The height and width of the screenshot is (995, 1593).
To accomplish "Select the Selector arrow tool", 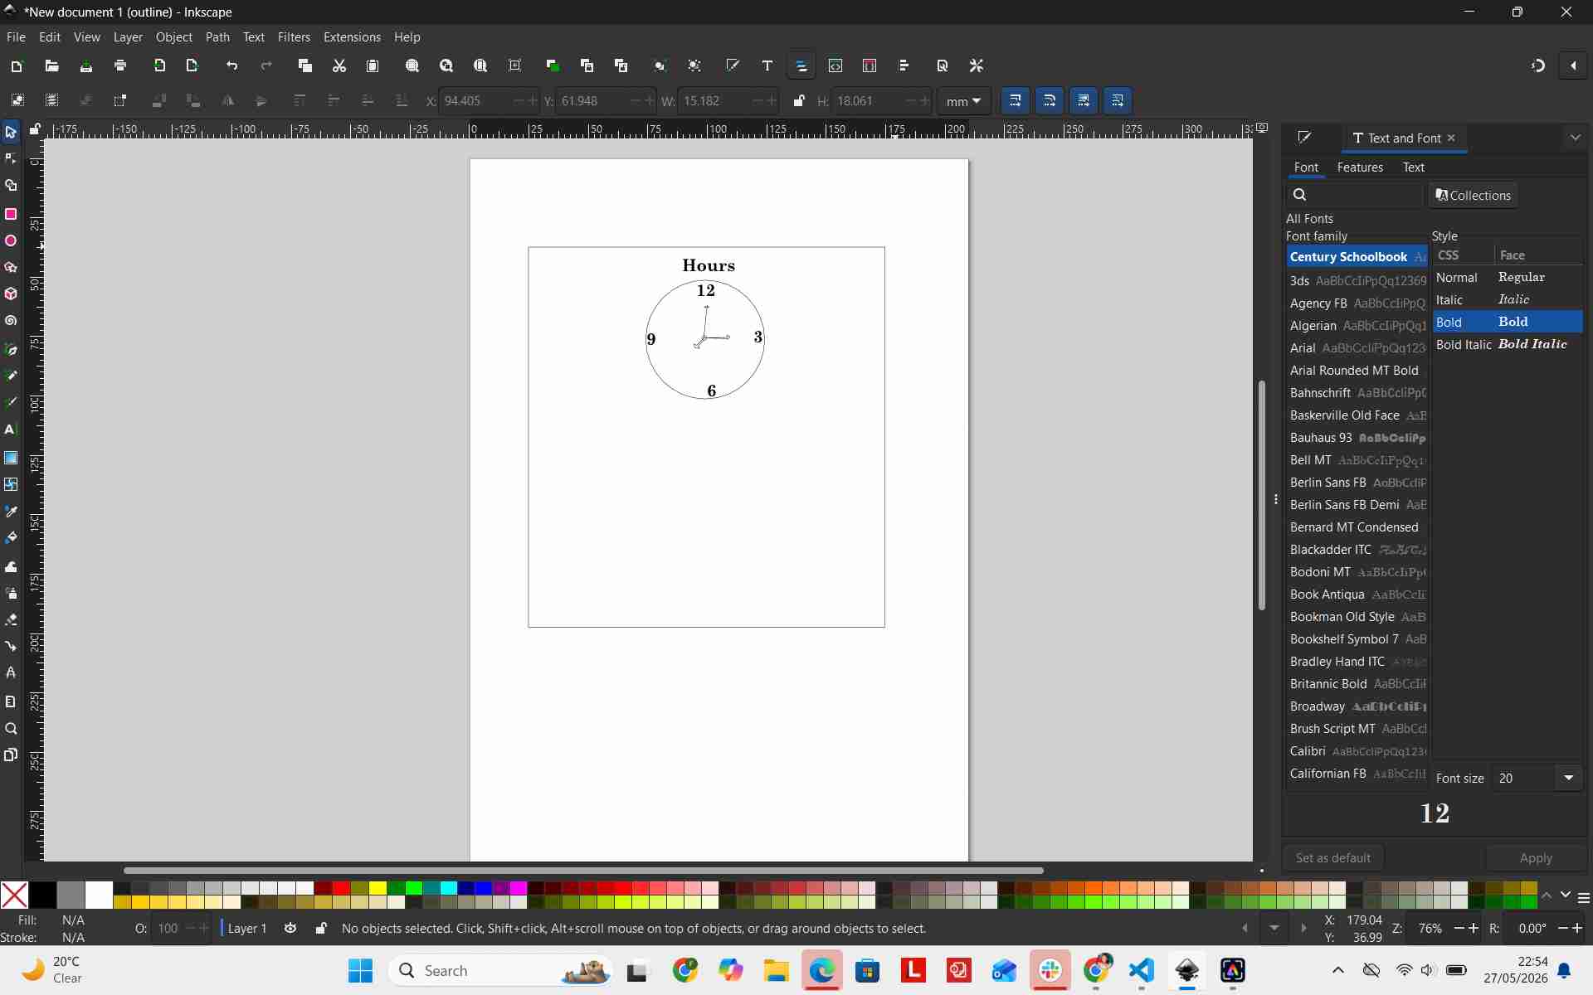I will (11, 132).
